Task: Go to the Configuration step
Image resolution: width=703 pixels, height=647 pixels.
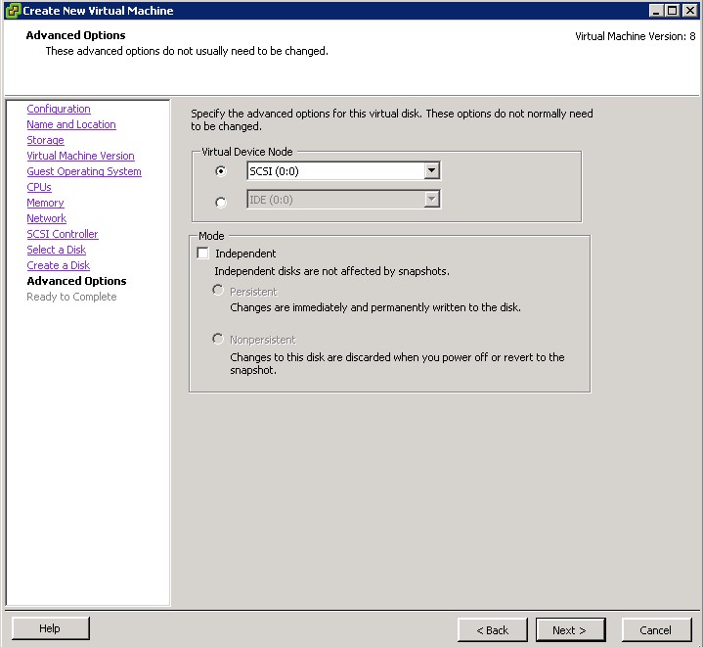Action: click(59, 109)
